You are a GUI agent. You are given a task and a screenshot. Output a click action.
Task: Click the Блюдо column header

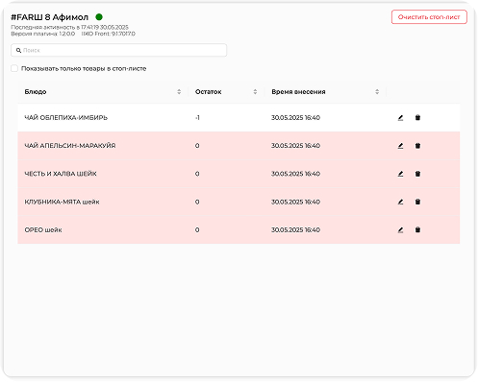pos(103,92)
